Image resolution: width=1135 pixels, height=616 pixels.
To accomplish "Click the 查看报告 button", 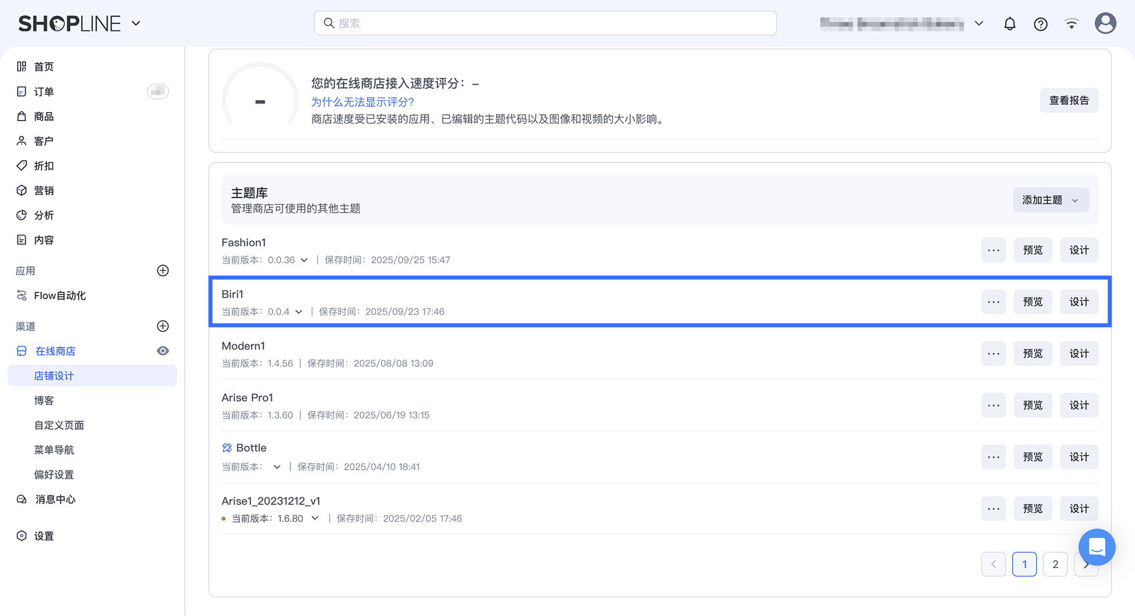I will (1069, 100).
